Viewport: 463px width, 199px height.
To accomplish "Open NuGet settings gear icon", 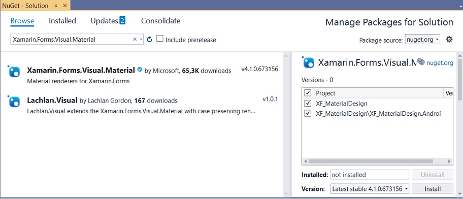I will (x=449, y=39).
